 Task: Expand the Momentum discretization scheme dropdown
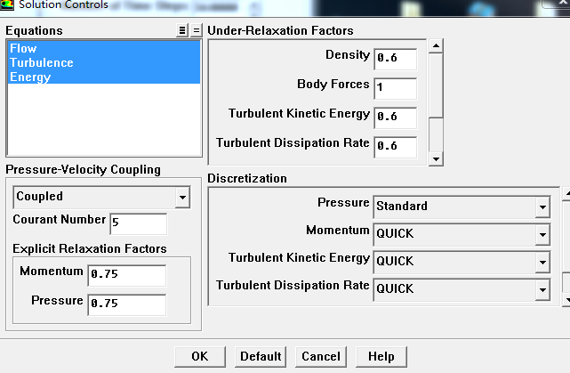461,234
